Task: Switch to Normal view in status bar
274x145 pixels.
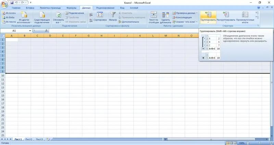Action: [228, 143]
